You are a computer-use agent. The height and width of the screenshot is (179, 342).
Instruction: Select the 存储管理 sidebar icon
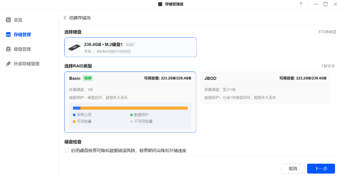[8, 34]
